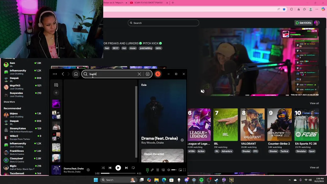Image resolution: width=327 pixels, height=184 pixels.
Task: Create a new playlist with plus icon
Action: (x=56, y=93)
